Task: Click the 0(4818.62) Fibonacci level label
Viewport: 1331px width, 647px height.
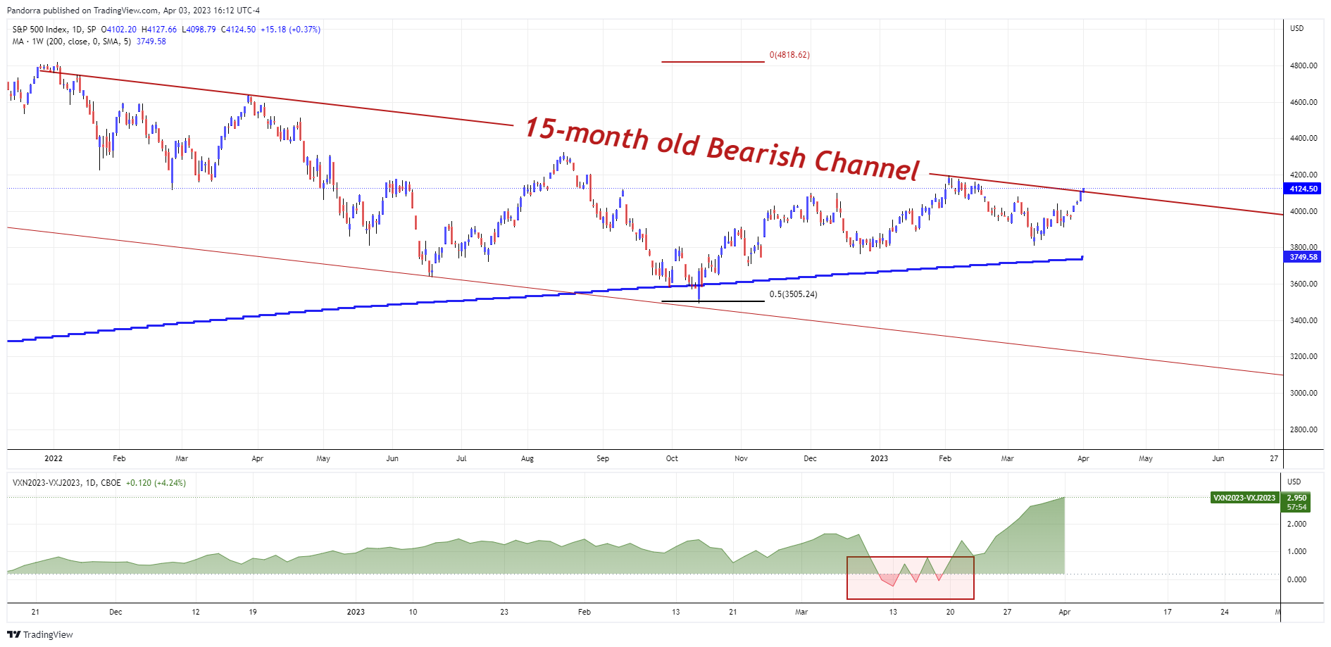Action: pos(789,55)
